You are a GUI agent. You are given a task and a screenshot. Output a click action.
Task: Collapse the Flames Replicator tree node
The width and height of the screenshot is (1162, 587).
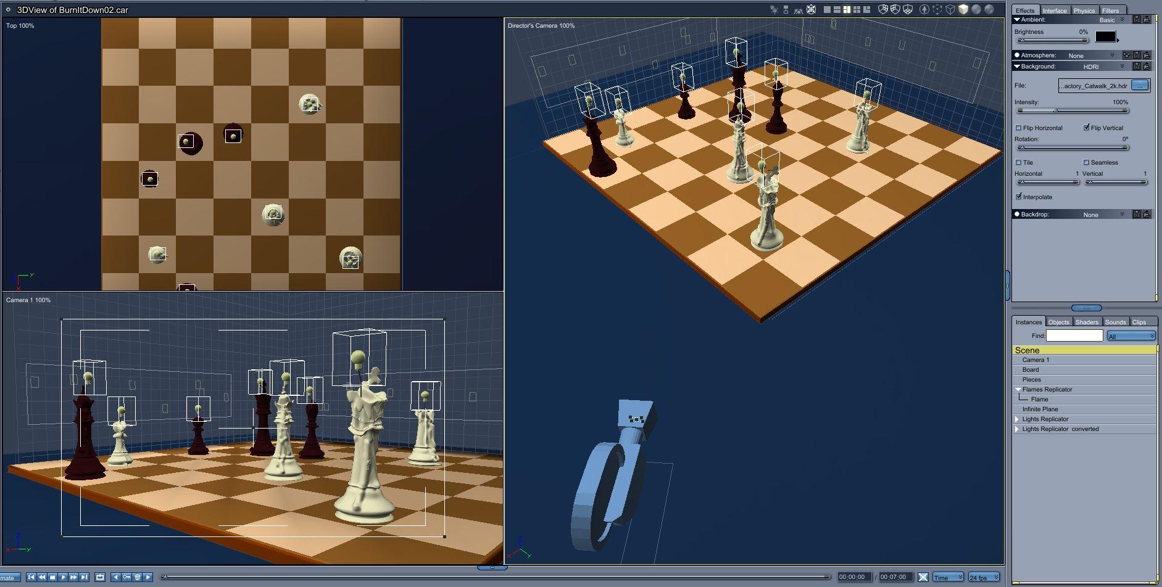coord(1018,390)
